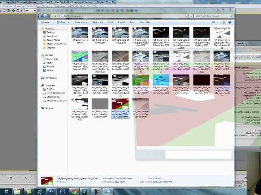The image size is (261, 195).
Task: Select Computer in the navigation pane
Action: [50, 85]
